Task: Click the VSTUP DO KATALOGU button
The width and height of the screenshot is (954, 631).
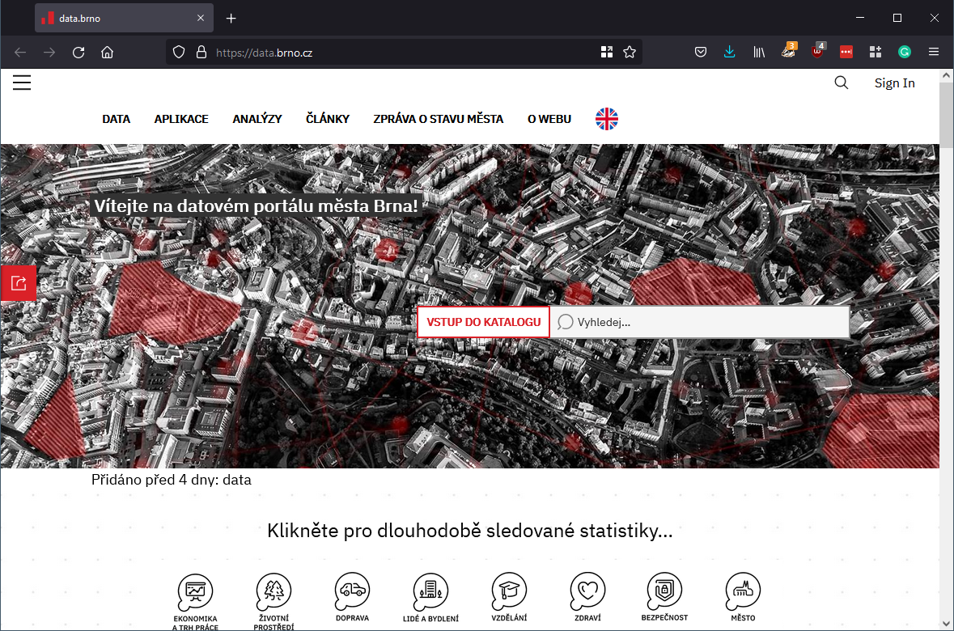Action: click(482, 321)
